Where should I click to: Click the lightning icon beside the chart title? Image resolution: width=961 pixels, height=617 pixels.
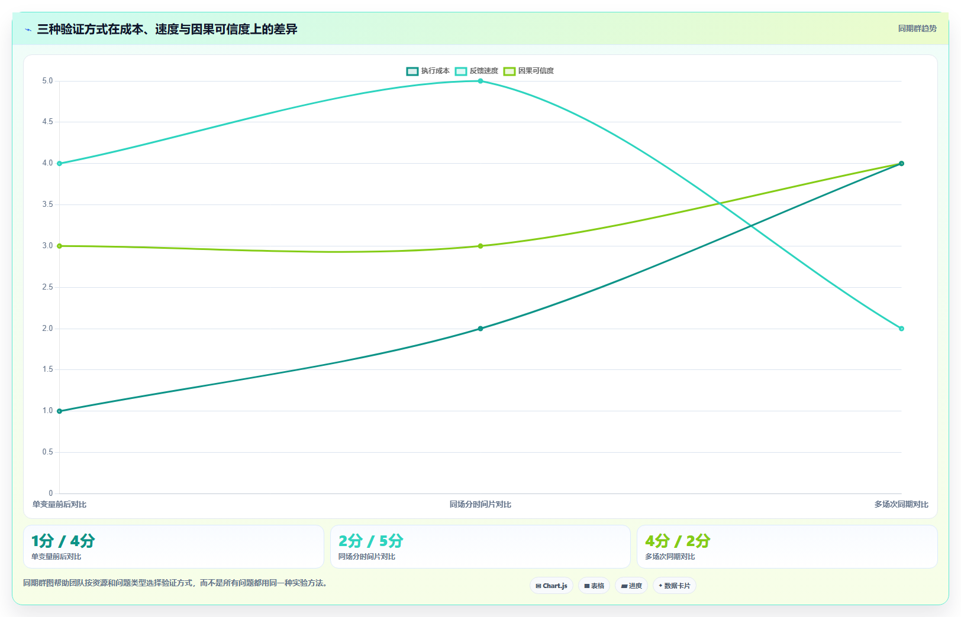pos(28,30)
